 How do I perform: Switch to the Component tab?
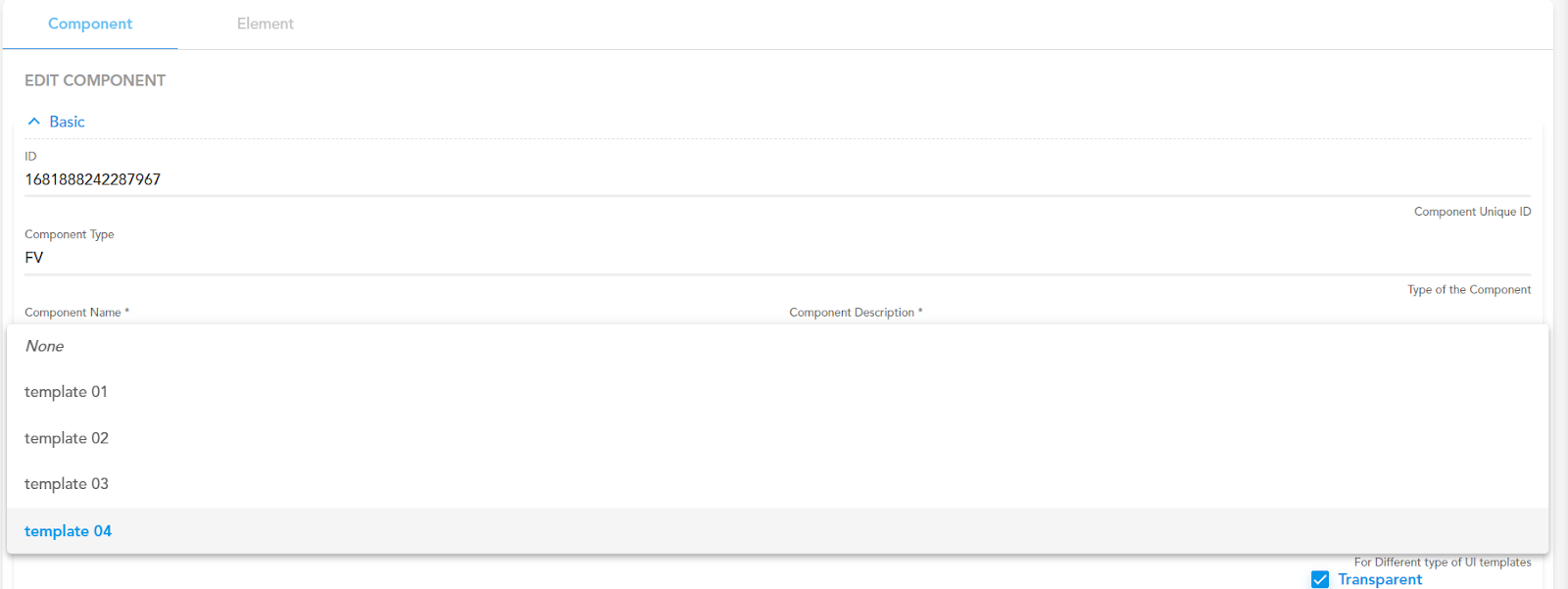point(90,24)
